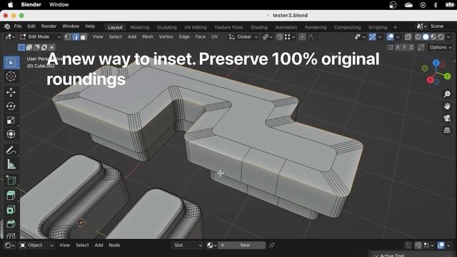Select the Add Cube tool
The image size is (457, 257).
coord(11,181)
